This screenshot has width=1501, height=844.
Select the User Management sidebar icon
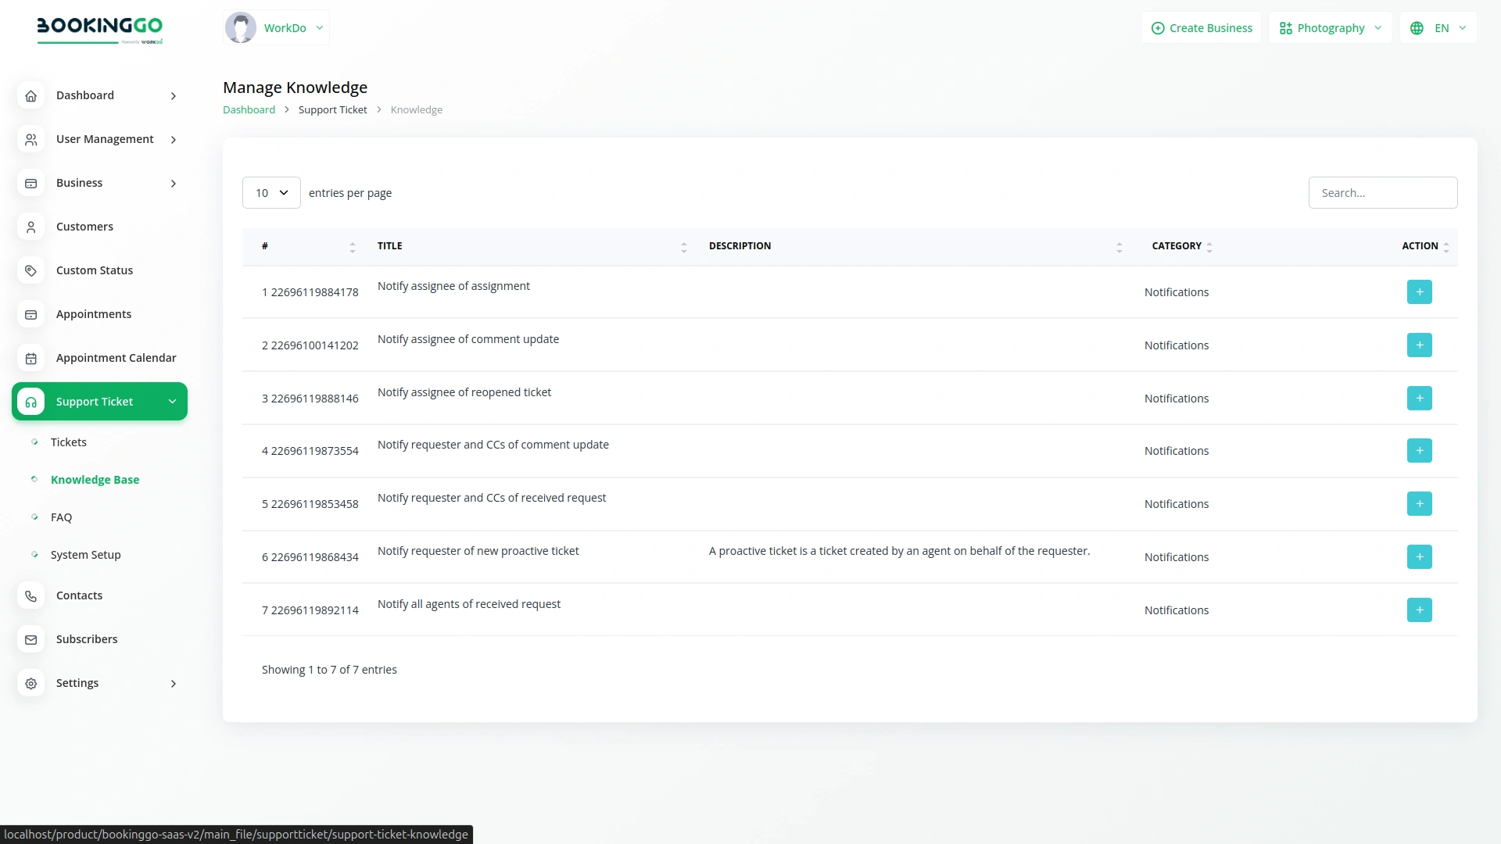30,139
